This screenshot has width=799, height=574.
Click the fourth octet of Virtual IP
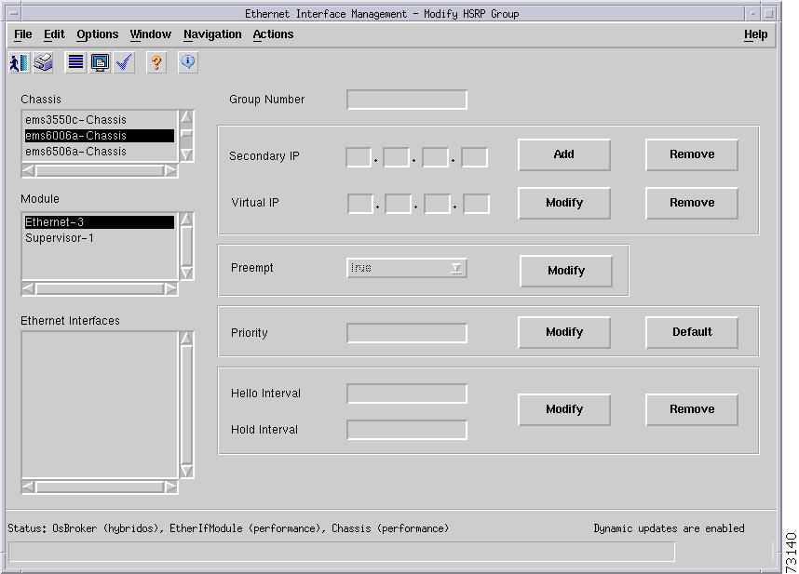pyautogui.click(x=477, y=204)
